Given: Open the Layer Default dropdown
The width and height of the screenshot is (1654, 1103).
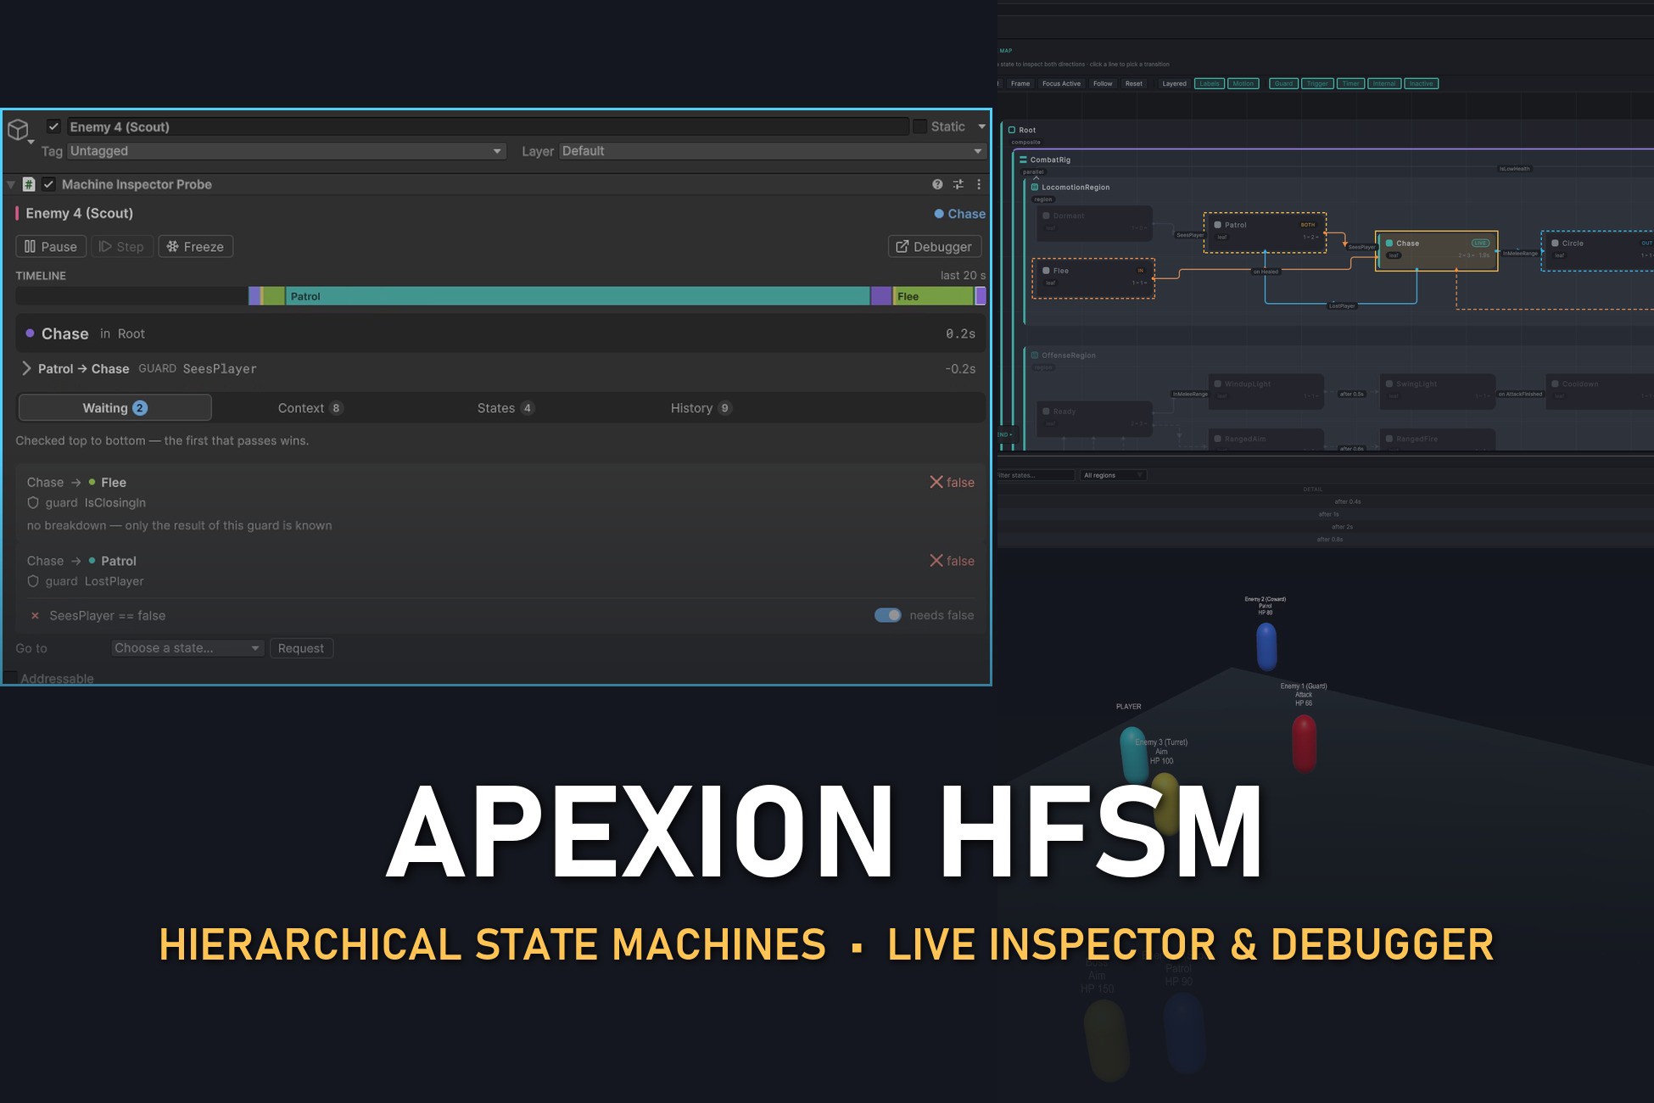Looking at the screenshot, I should (x=772, y=151).
